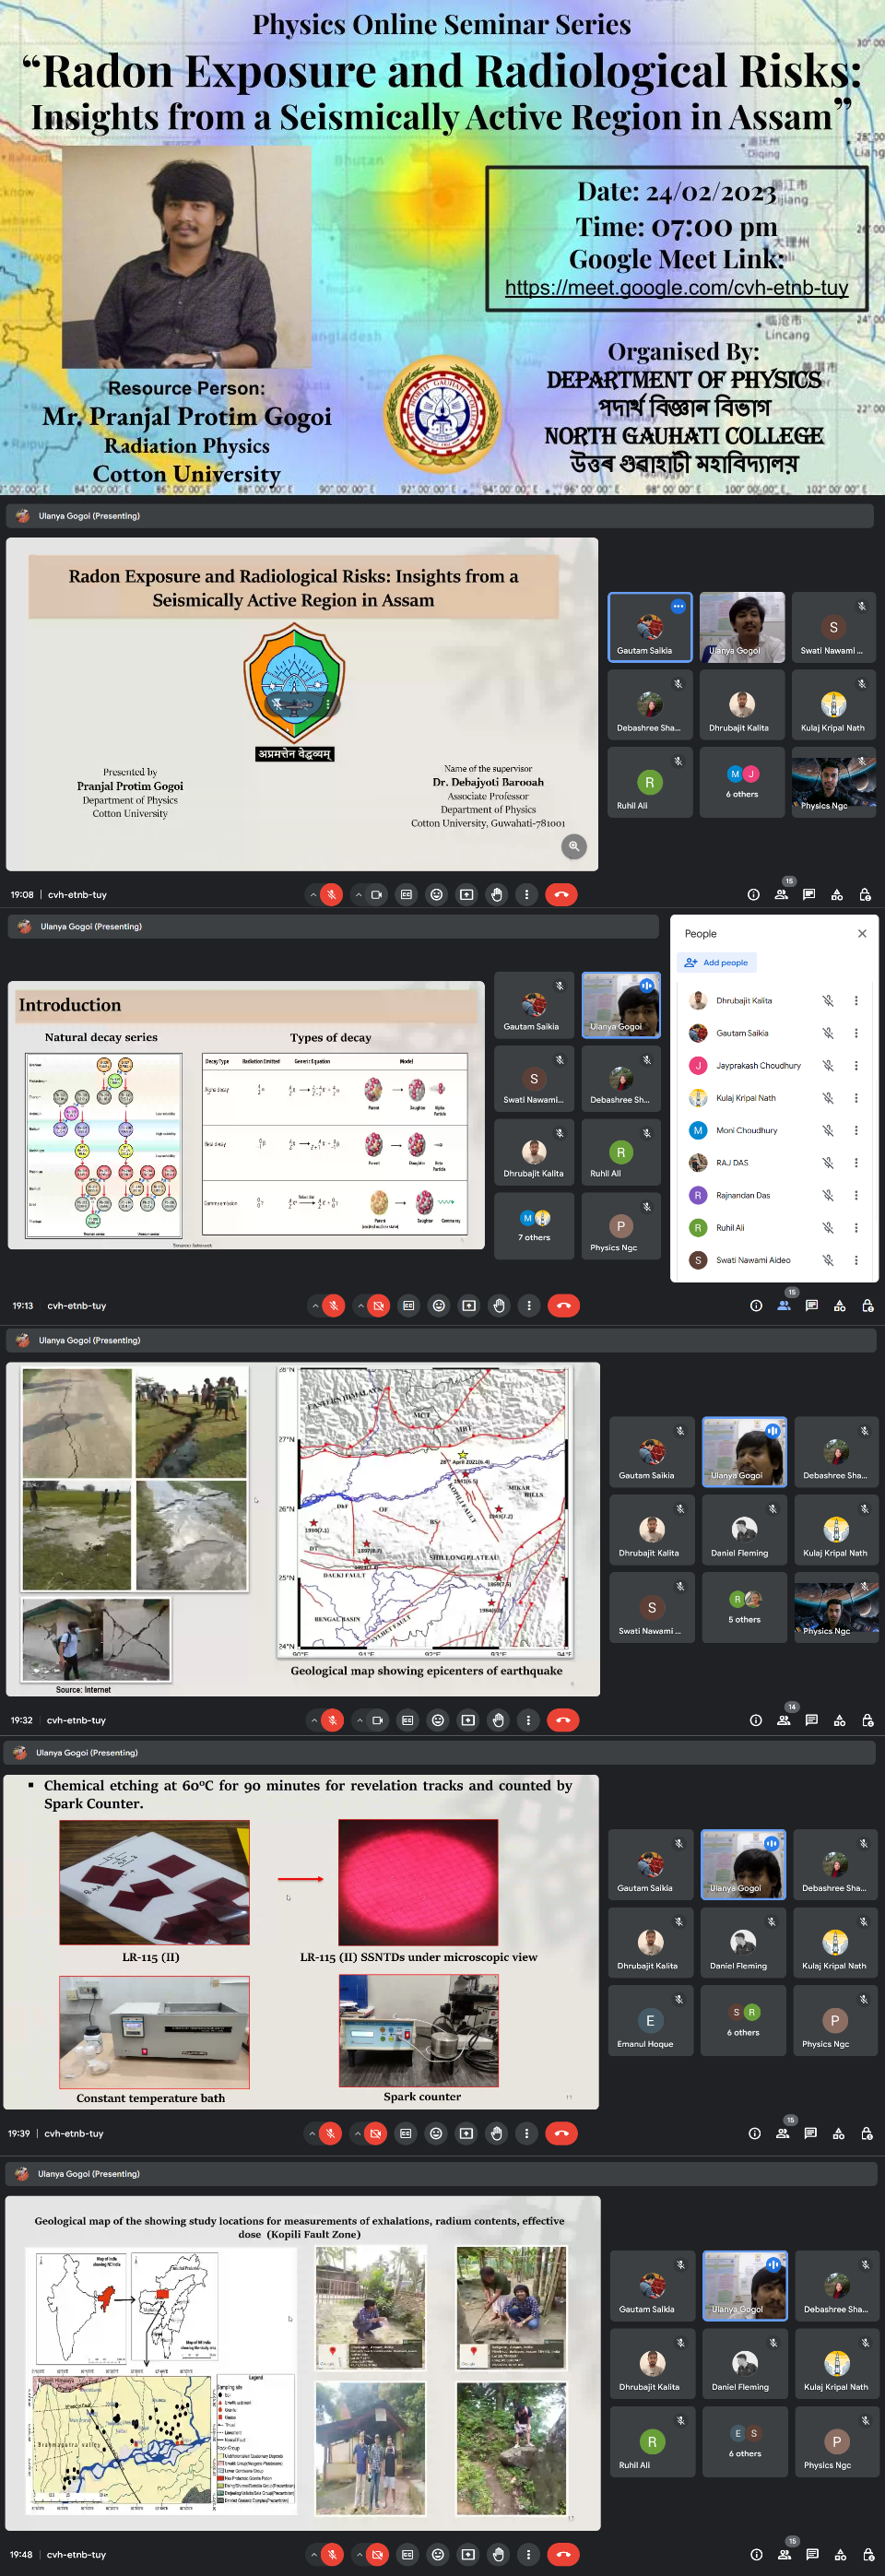Open the three-dot menu for Swati Nawami Aideo

point(855,1260)
